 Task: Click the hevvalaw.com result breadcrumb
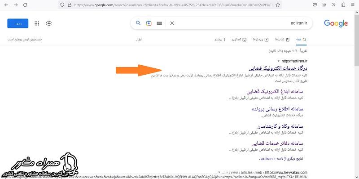point(264,172)
